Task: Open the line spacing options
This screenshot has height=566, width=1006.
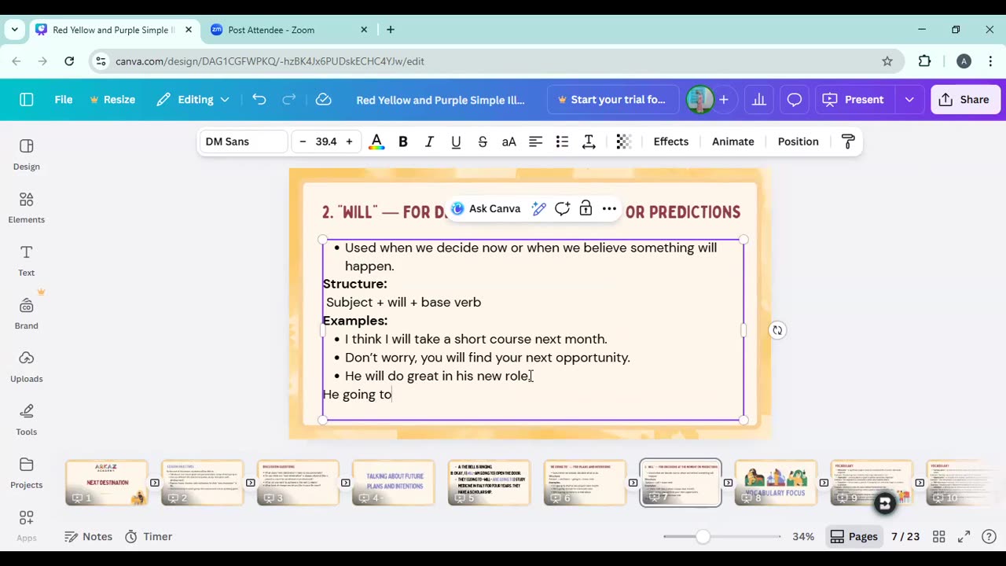Action: click(x=589, y=141)
